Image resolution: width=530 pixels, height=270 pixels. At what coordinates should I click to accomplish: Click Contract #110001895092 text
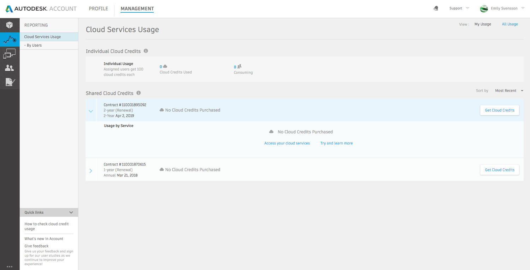click(125, 105)
